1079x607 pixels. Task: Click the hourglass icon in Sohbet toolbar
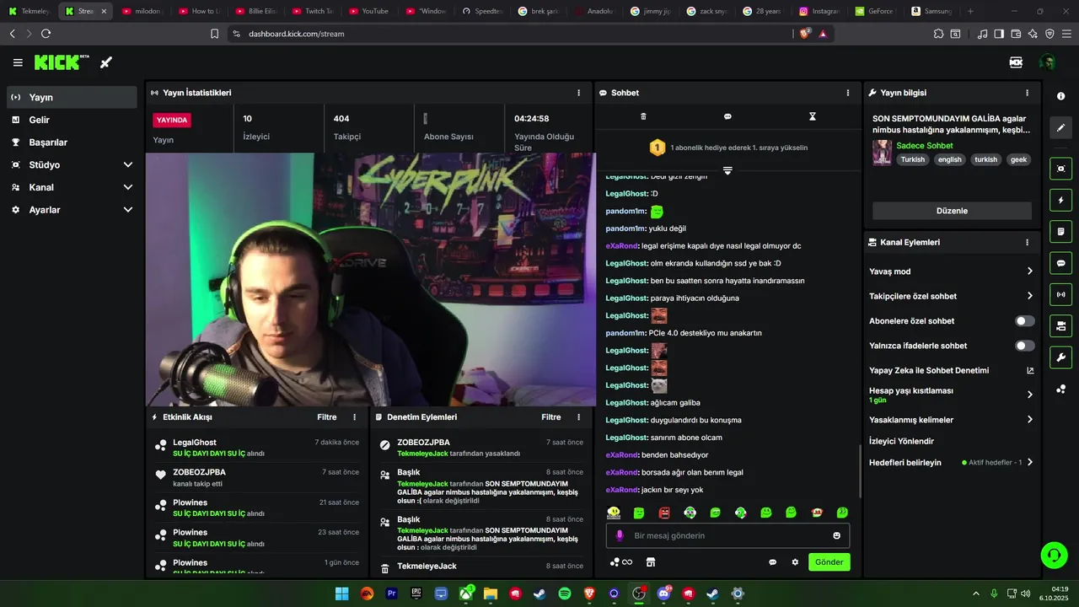click(x=813, y=116)
